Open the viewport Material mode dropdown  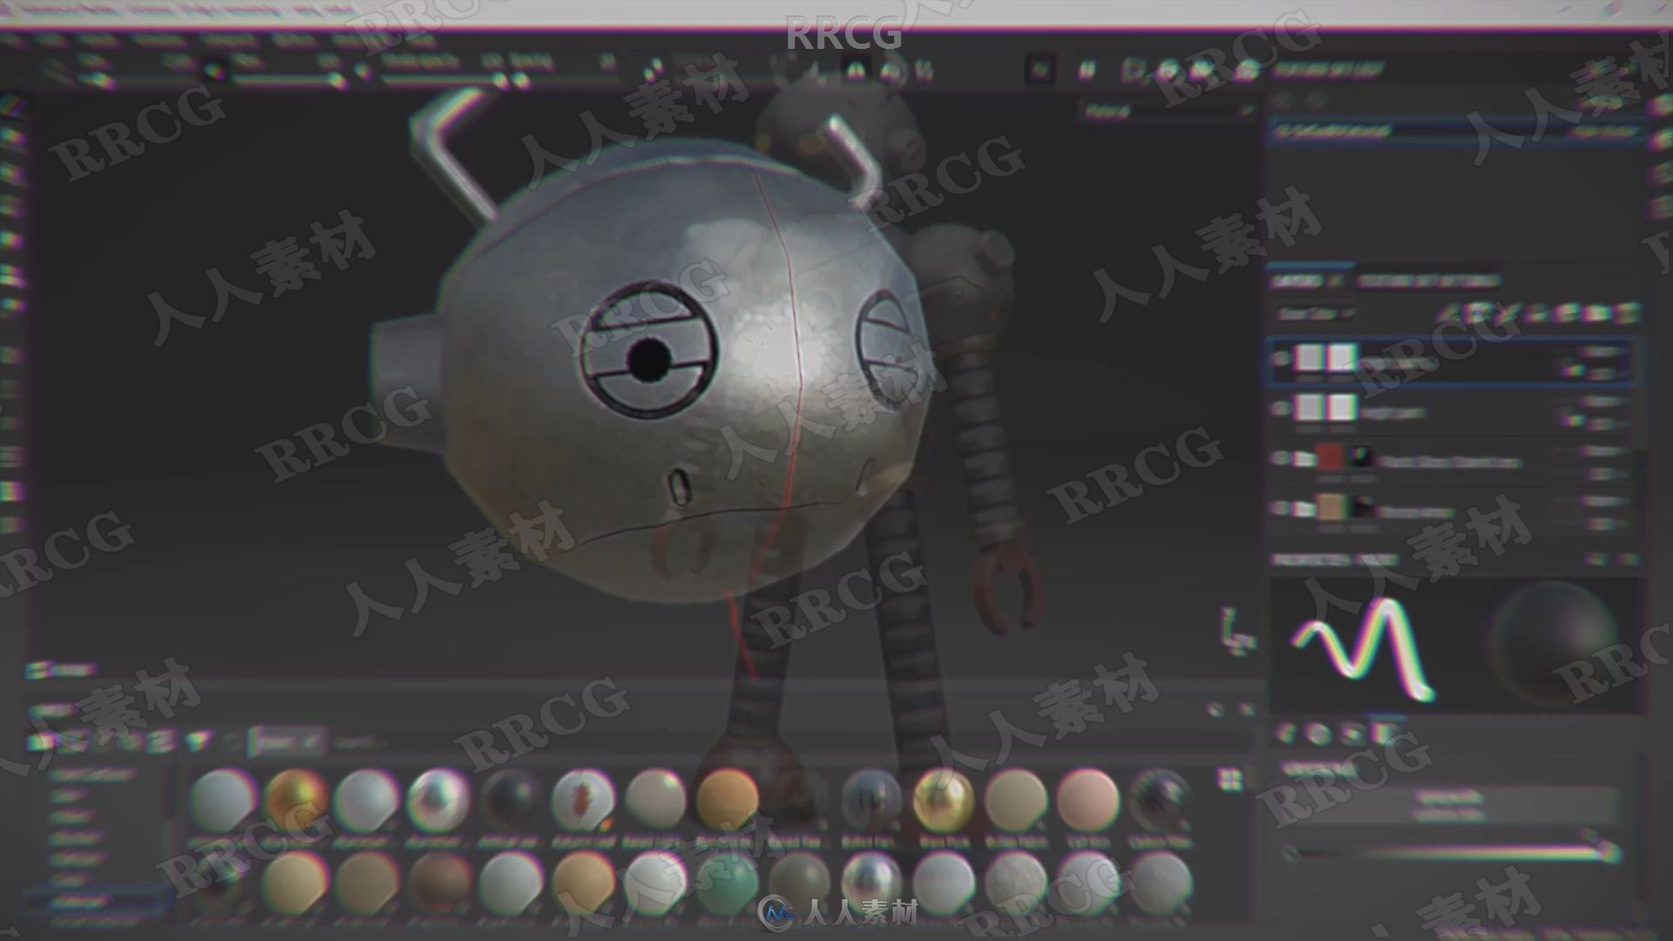click(x=1168, y=111)
